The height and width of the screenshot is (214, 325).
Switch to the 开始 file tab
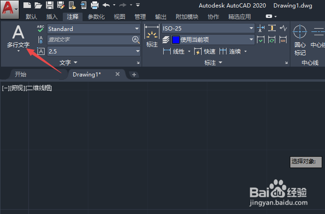click(x=21, y=74)
